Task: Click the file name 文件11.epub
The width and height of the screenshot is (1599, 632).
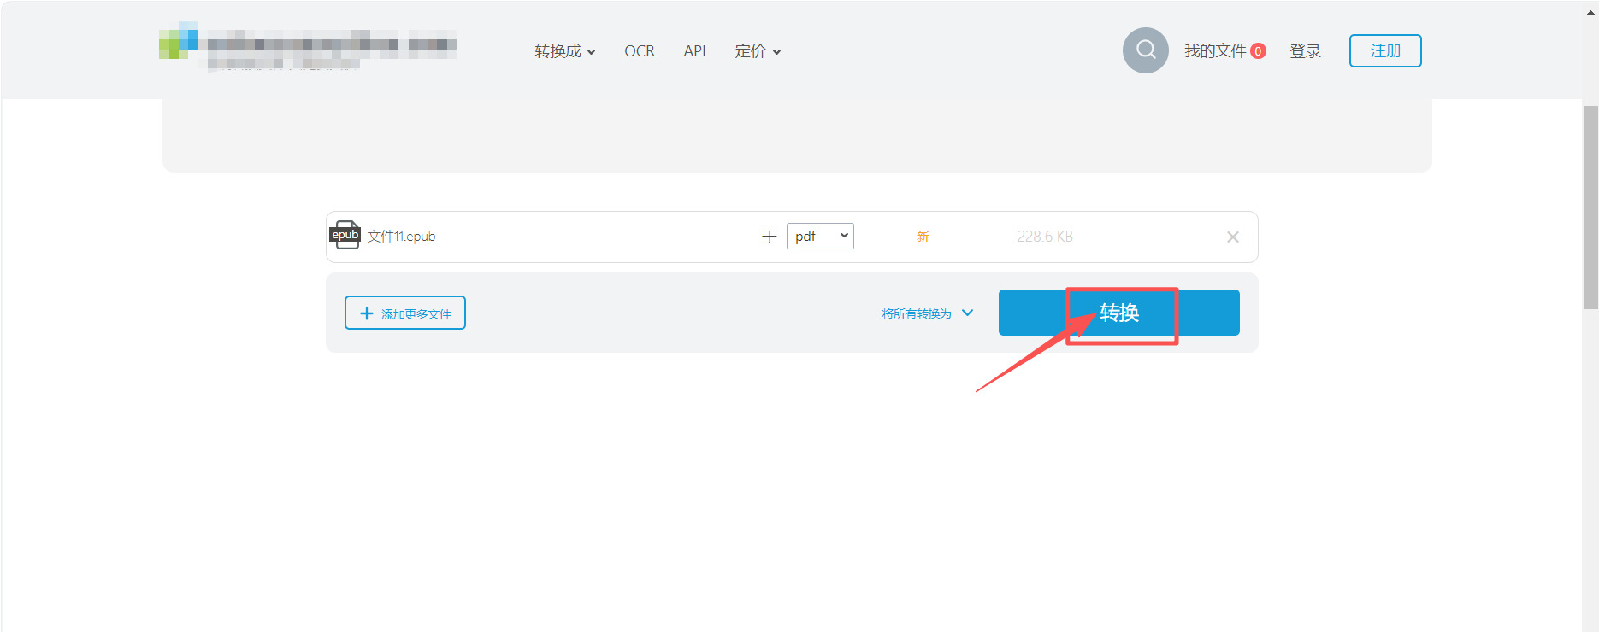Action: (401, 237)
